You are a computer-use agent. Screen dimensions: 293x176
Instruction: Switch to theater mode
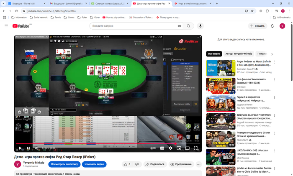(187, 148)
